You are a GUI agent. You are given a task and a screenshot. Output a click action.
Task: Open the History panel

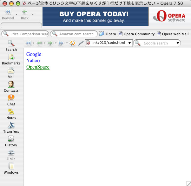(x=11, y=141)
